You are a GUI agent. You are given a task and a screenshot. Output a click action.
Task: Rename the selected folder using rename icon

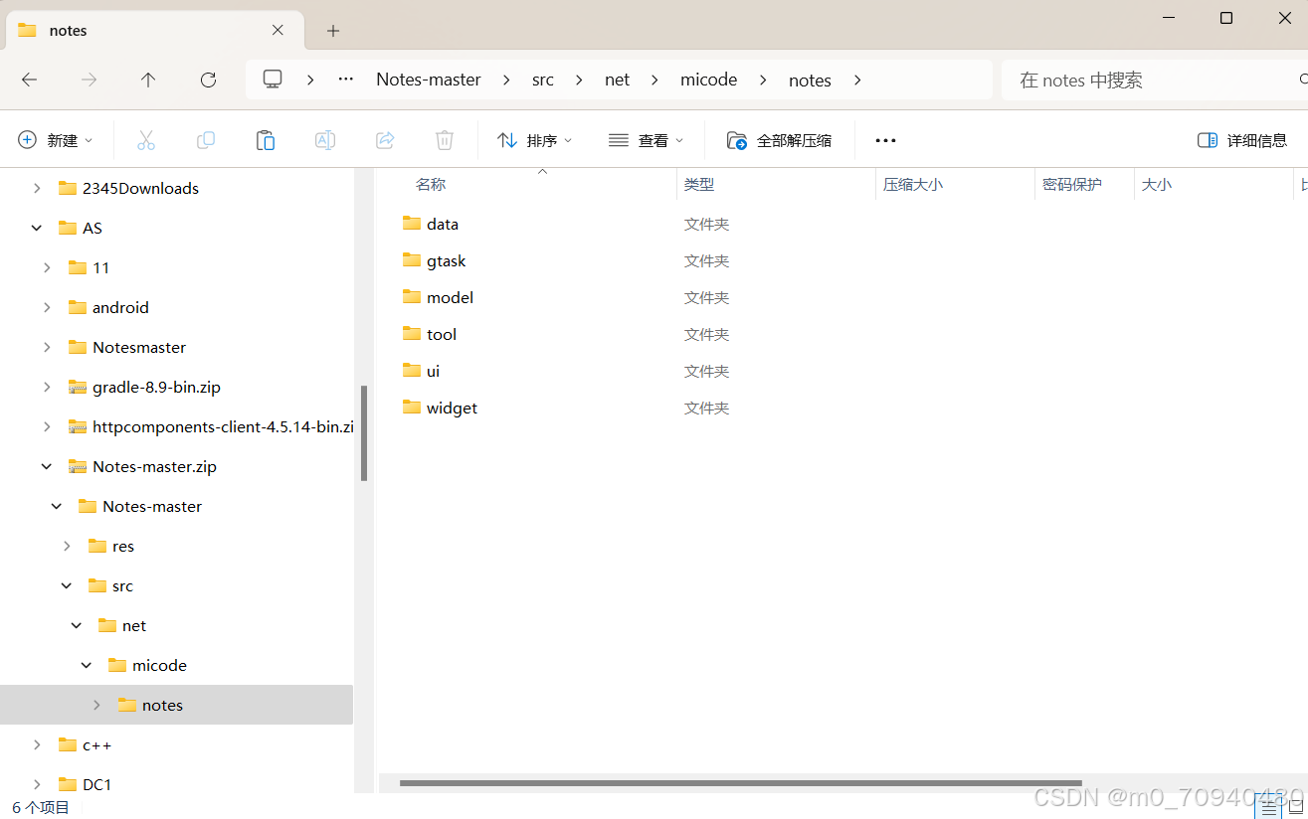click(325, 139)
